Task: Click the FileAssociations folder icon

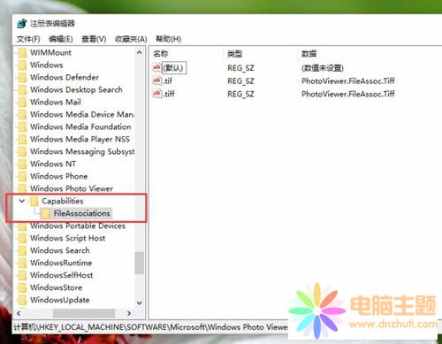Action: click(x=46, y=213)
